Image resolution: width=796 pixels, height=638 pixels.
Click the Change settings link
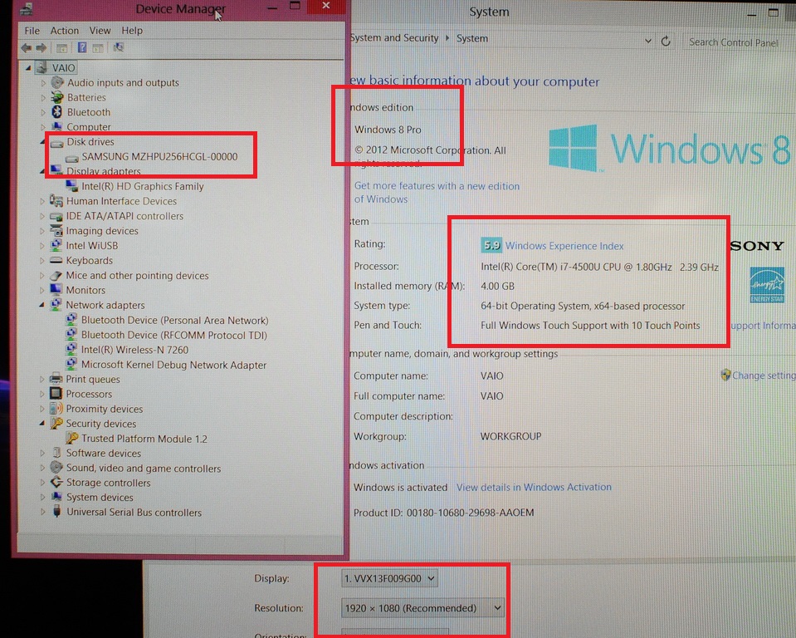click(764, 375)
